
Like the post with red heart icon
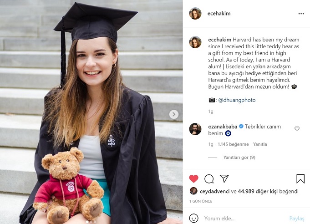(194, 178)
